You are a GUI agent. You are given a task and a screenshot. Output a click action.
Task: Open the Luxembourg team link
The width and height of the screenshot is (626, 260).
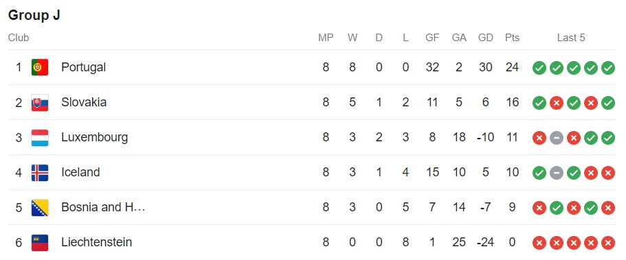point(95,138)
